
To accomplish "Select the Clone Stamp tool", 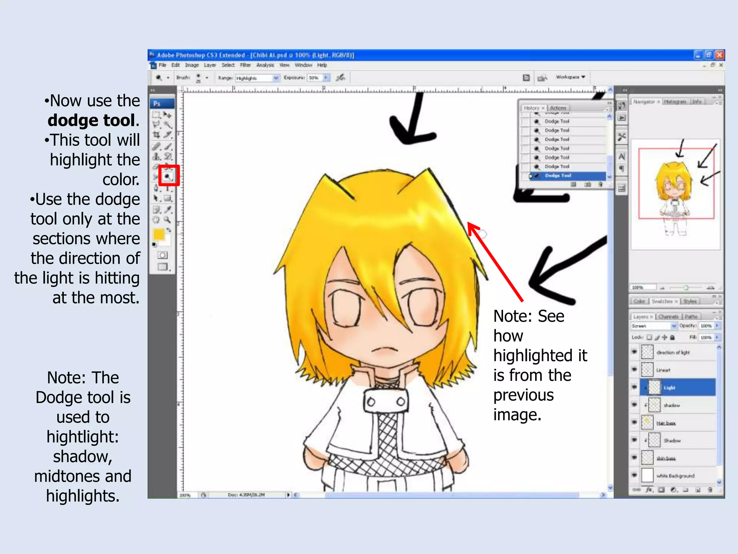I will click(x=156, y=157).
